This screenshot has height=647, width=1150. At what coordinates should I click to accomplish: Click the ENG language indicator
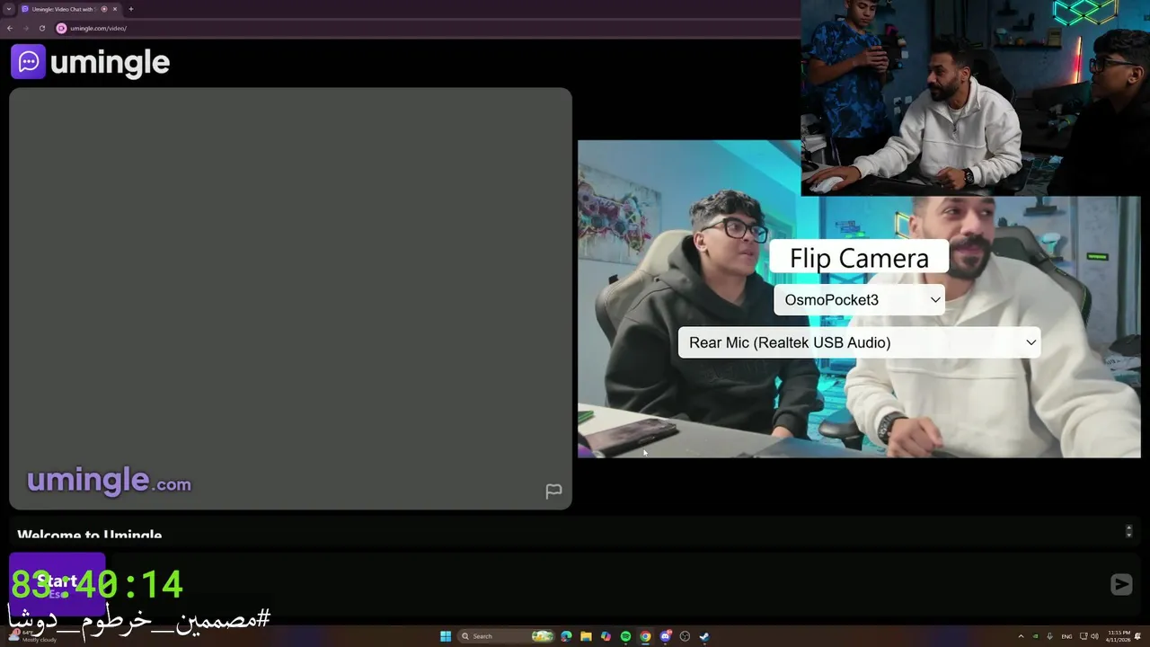[x=1067, y=636]
